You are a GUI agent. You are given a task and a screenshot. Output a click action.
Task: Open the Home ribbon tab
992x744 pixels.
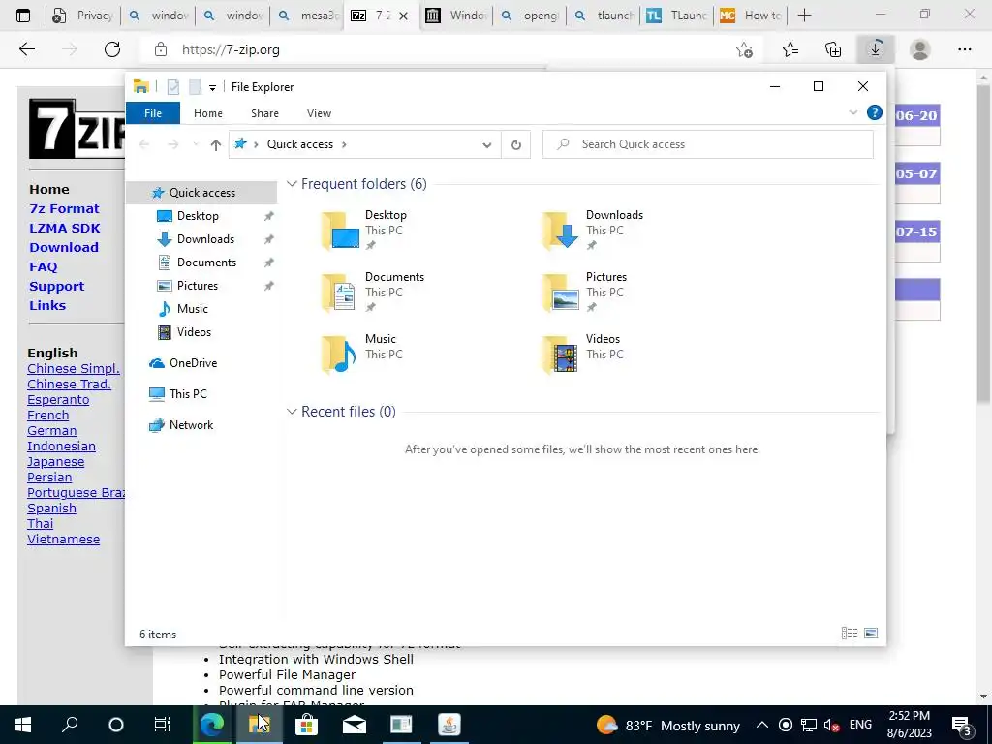click(208, 113)
